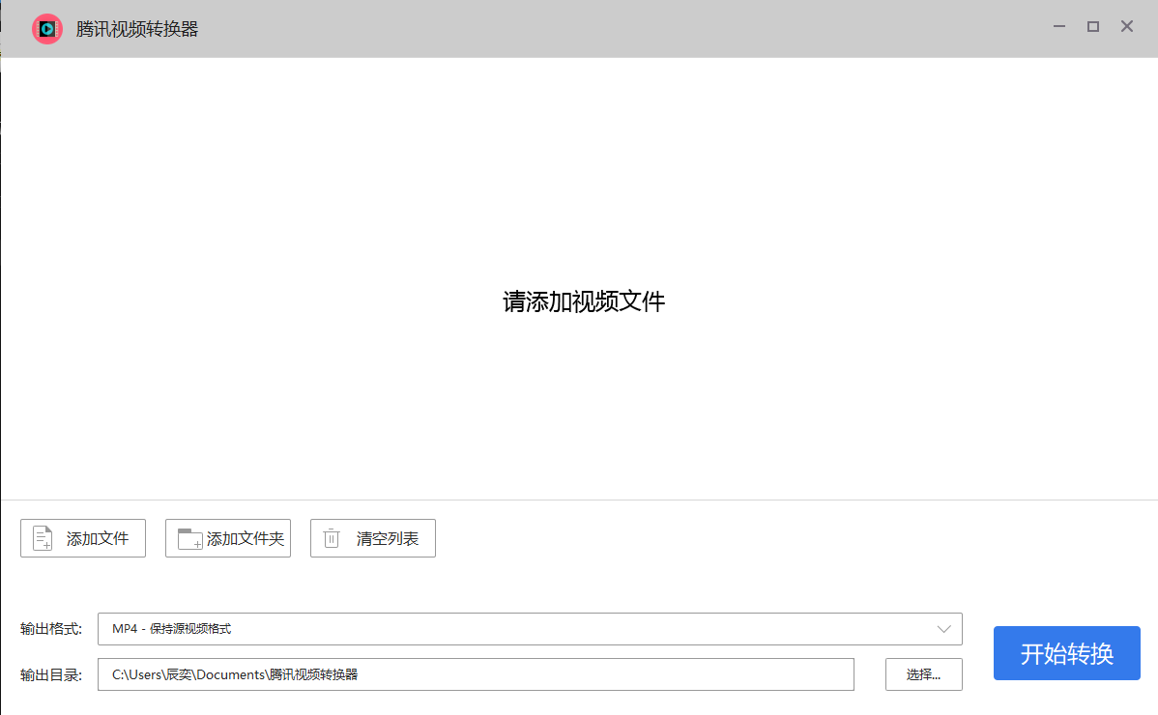Click the Tencent Video Converter play logo icon
The image size is (1158, 715).
(x=46, y=28)
